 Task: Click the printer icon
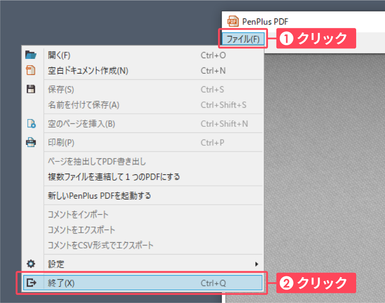coord(31,142)
